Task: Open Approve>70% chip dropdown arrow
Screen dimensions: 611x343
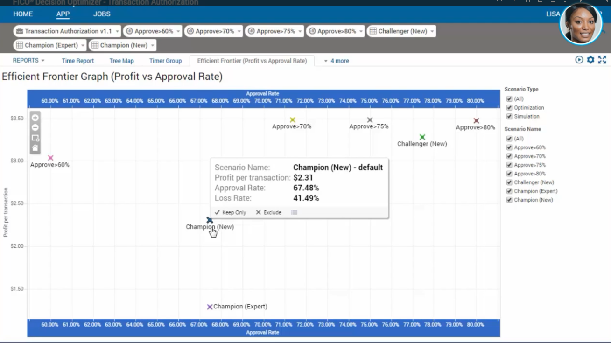Action: pos(239,32)
